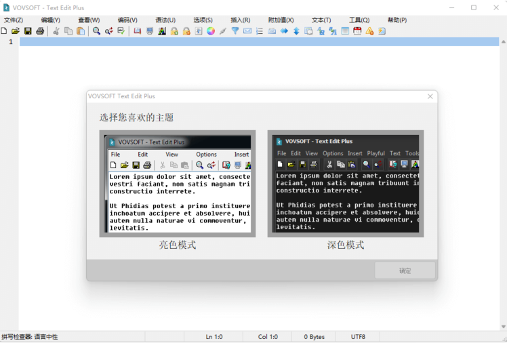Click the horizontal blue double-arrow icon

pos(284,31)
